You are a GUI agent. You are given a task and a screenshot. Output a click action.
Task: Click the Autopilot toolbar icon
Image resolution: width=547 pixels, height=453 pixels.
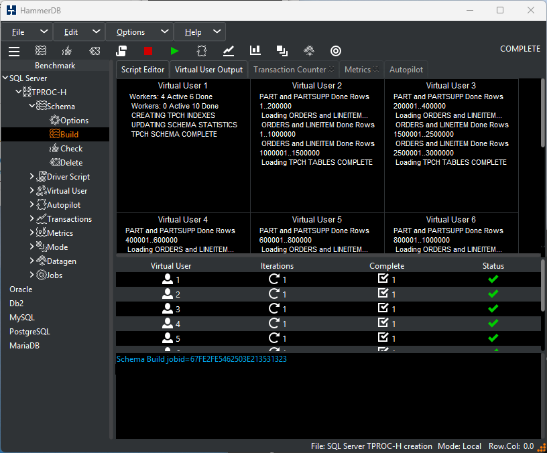(202, 51)
